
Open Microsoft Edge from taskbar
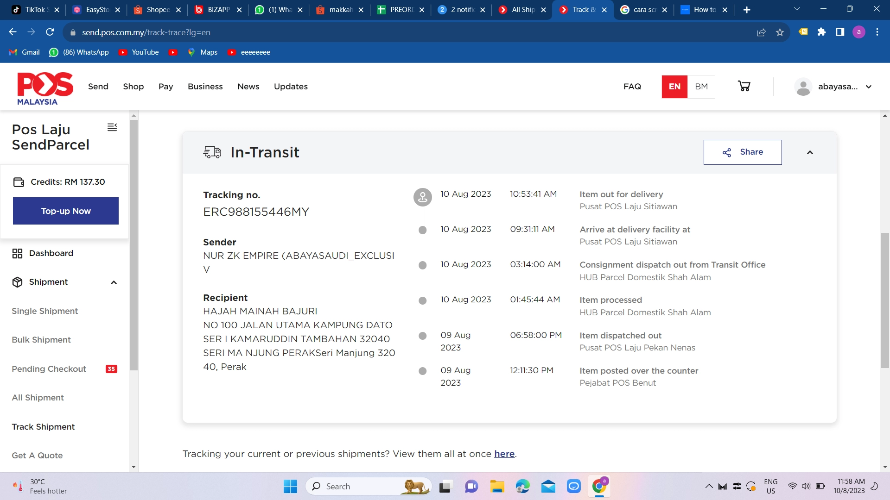click(522, 487)
